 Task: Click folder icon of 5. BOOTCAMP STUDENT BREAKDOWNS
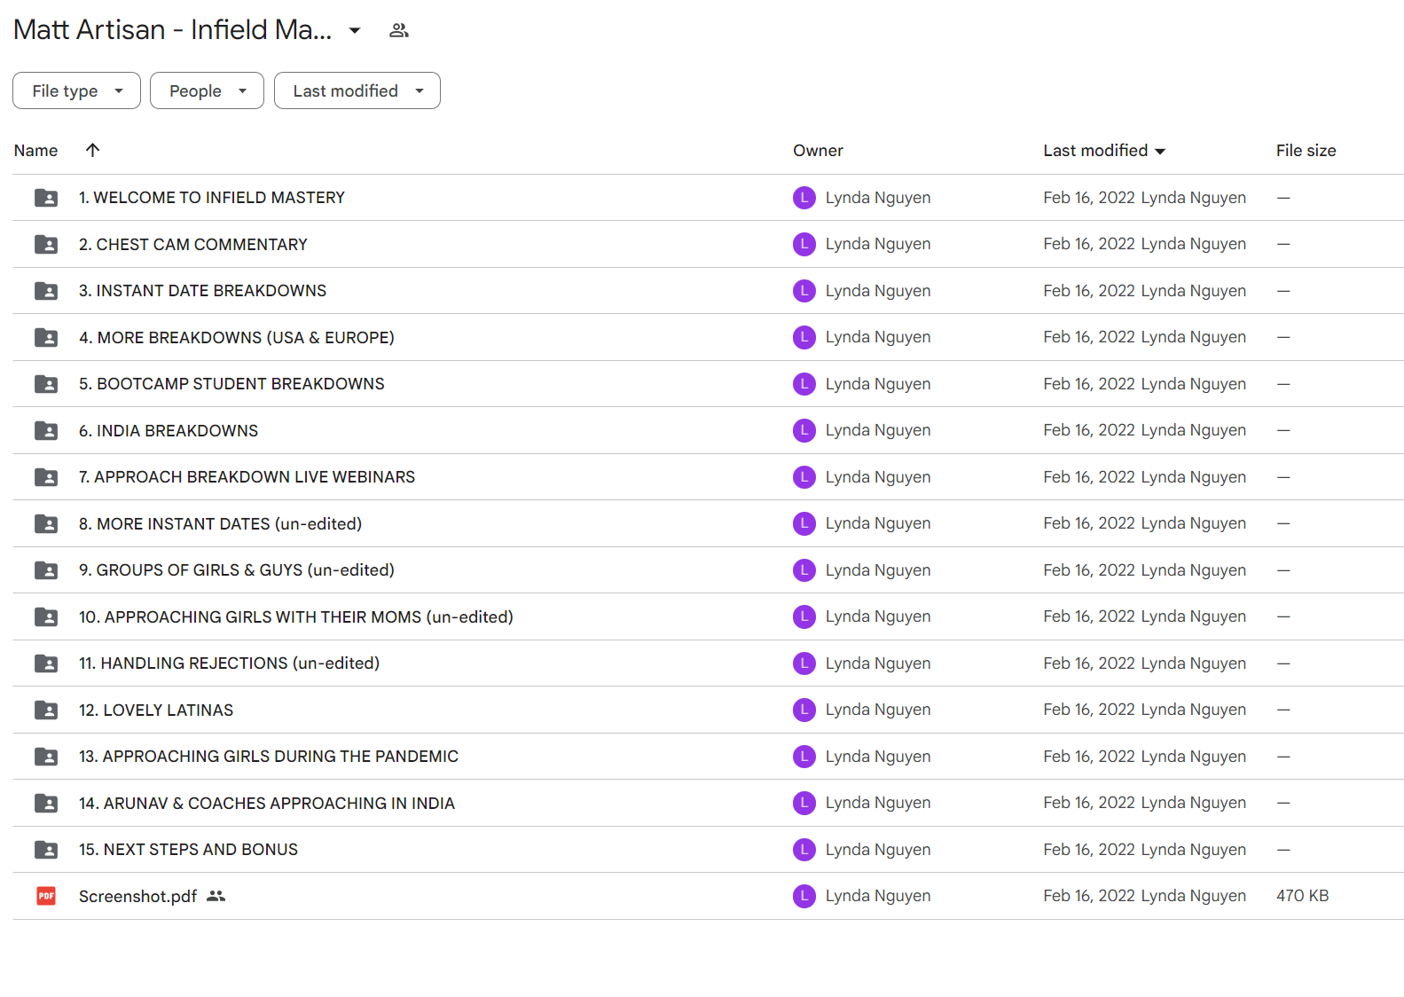point(46,384)
